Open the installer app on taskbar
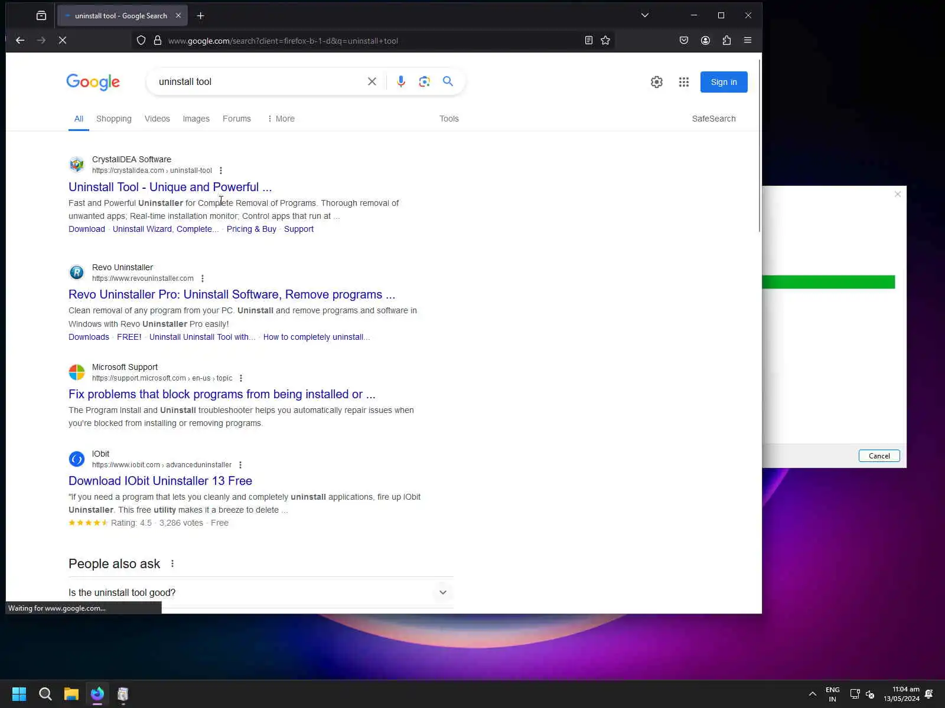Image resolution: width=945 pixels, height=708 pixels. (123, 694)
